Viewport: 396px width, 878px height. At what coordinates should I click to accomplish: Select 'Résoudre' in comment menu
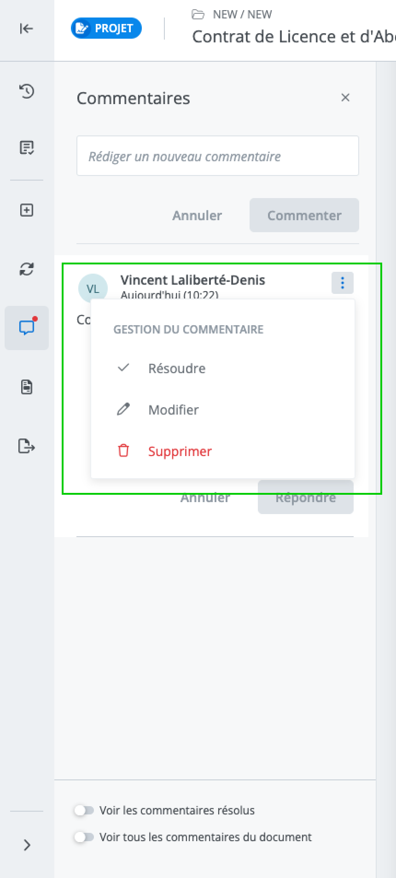[x=177, y=369]
